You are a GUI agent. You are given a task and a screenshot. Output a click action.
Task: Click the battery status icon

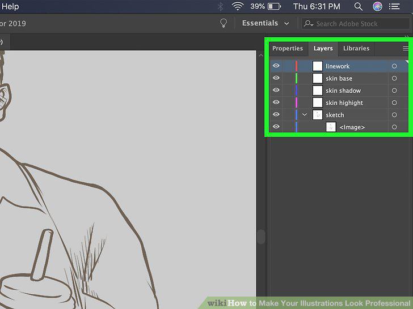click(275, 6)
